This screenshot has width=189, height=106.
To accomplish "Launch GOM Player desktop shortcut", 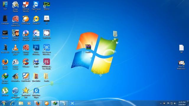I will pos(26,20).
